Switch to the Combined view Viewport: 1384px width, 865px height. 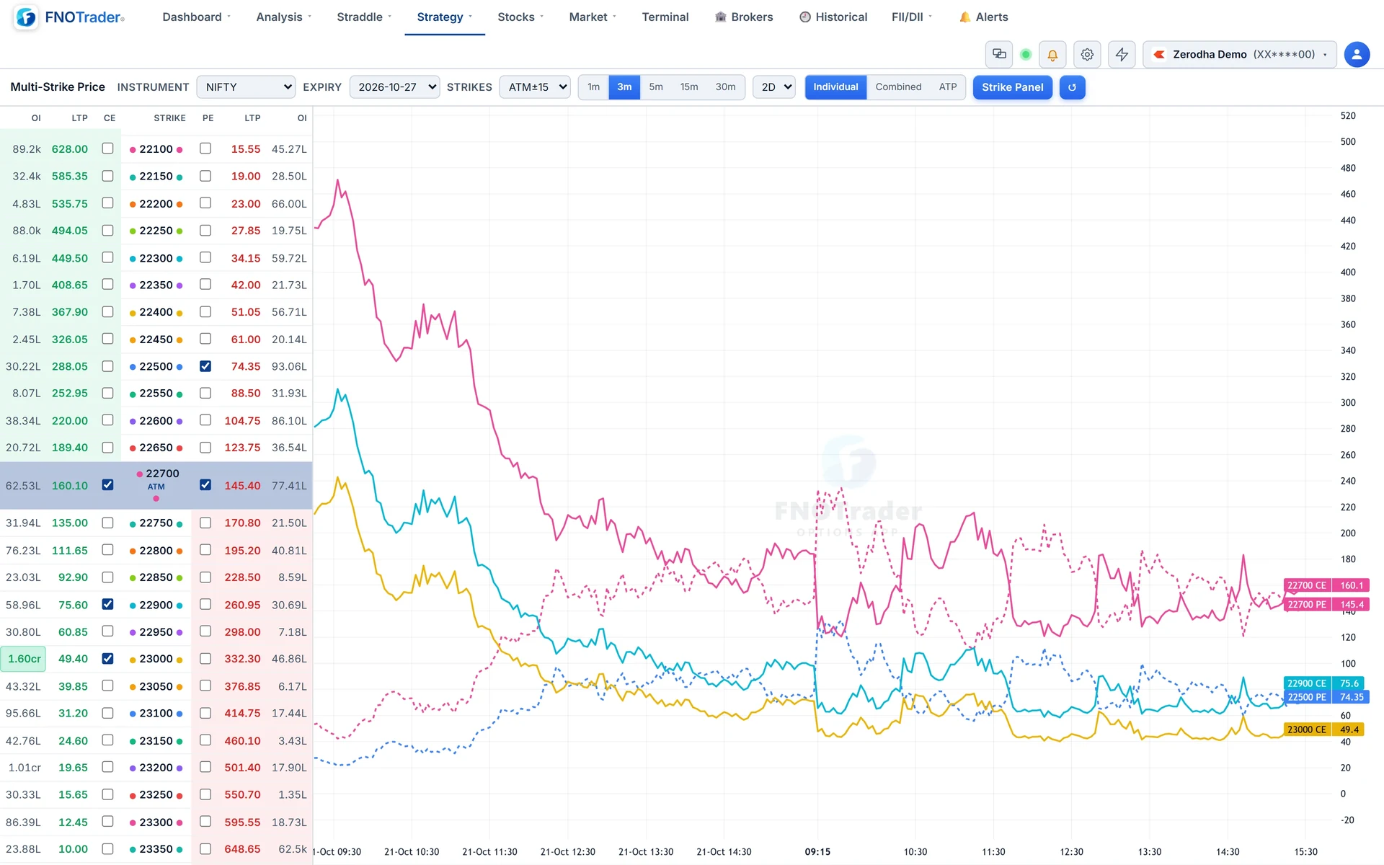898,87
